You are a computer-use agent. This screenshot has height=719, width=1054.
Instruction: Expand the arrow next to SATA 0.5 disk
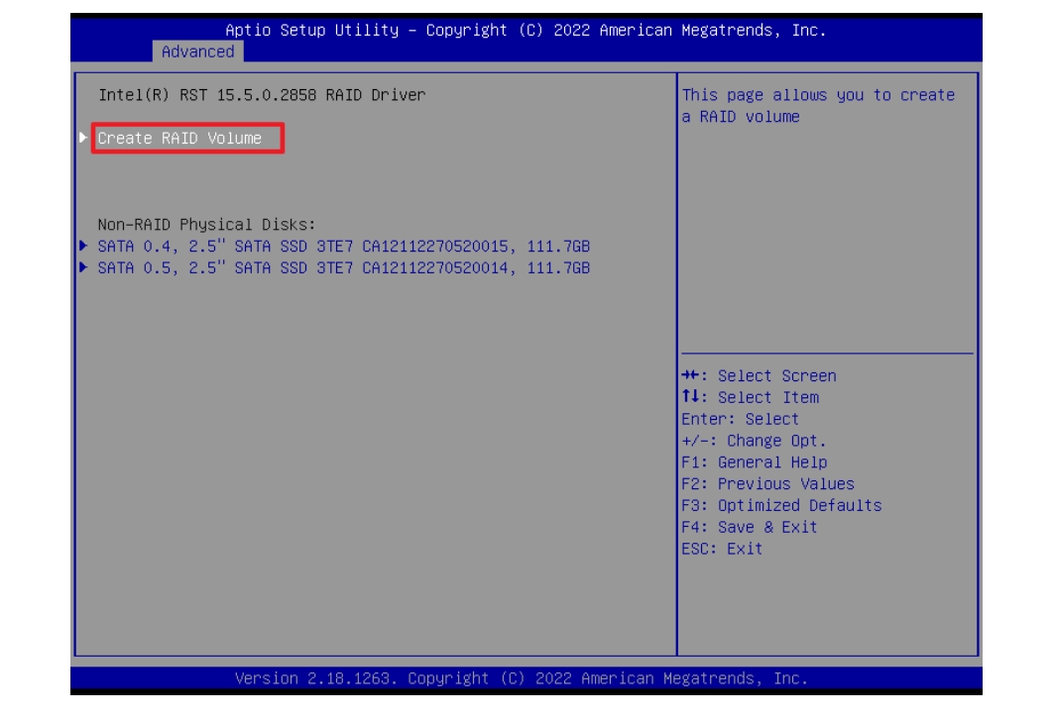tap(83, 267)
